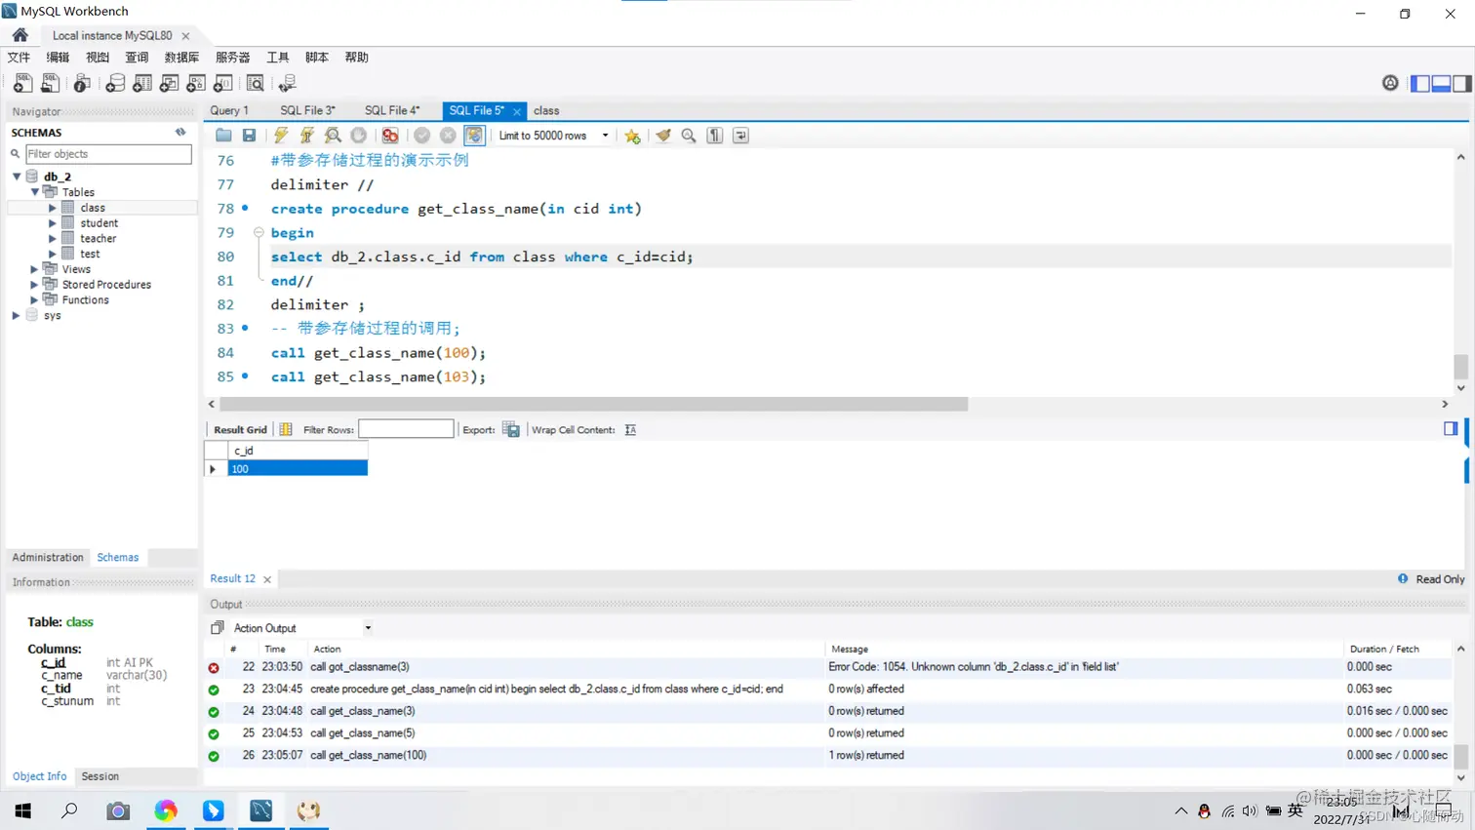Viewport: 1475px width, 830px height.
Task: Expand the student table node
Action: pyautogui.click(x=53, y=223)
